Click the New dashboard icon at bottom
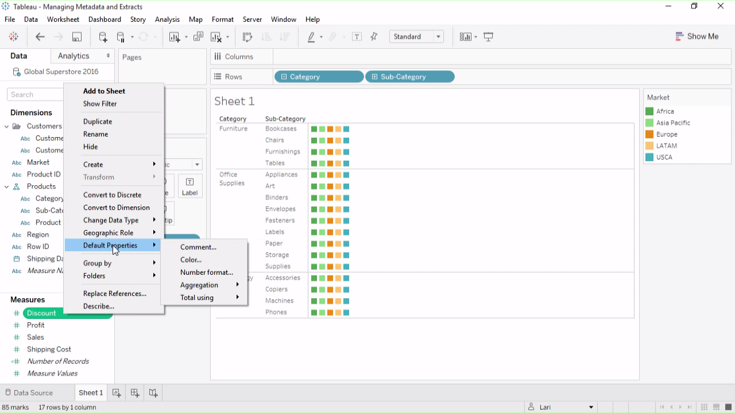Viewport: 735px width, 413px height. click(x=135, y=393)
